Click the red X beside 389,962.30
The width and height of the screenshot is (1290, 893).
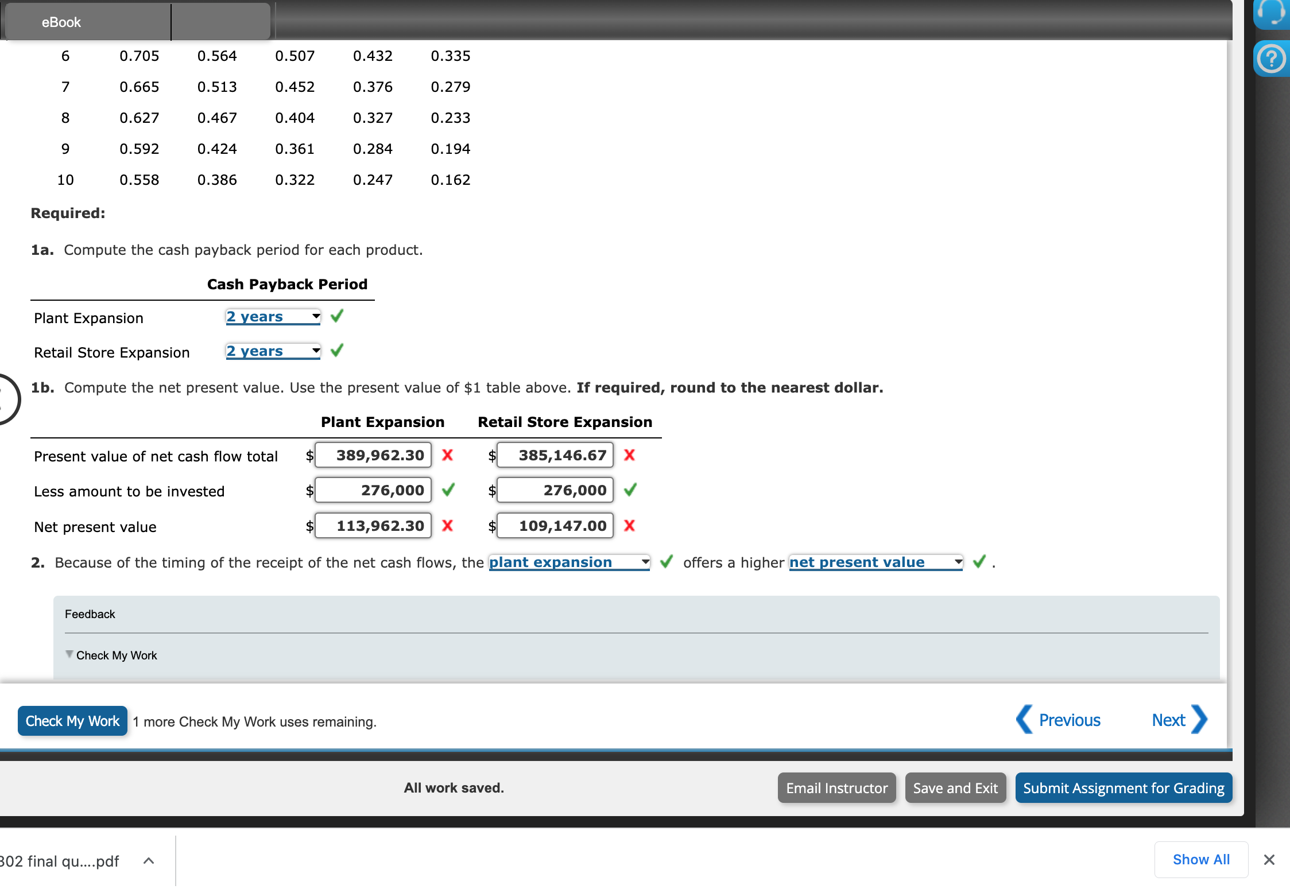pos(447,455)
